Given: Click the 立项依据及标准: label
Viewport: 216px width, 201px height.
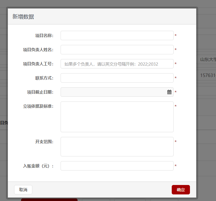Looking at the screenshot, I should click(x=38, y=106).
